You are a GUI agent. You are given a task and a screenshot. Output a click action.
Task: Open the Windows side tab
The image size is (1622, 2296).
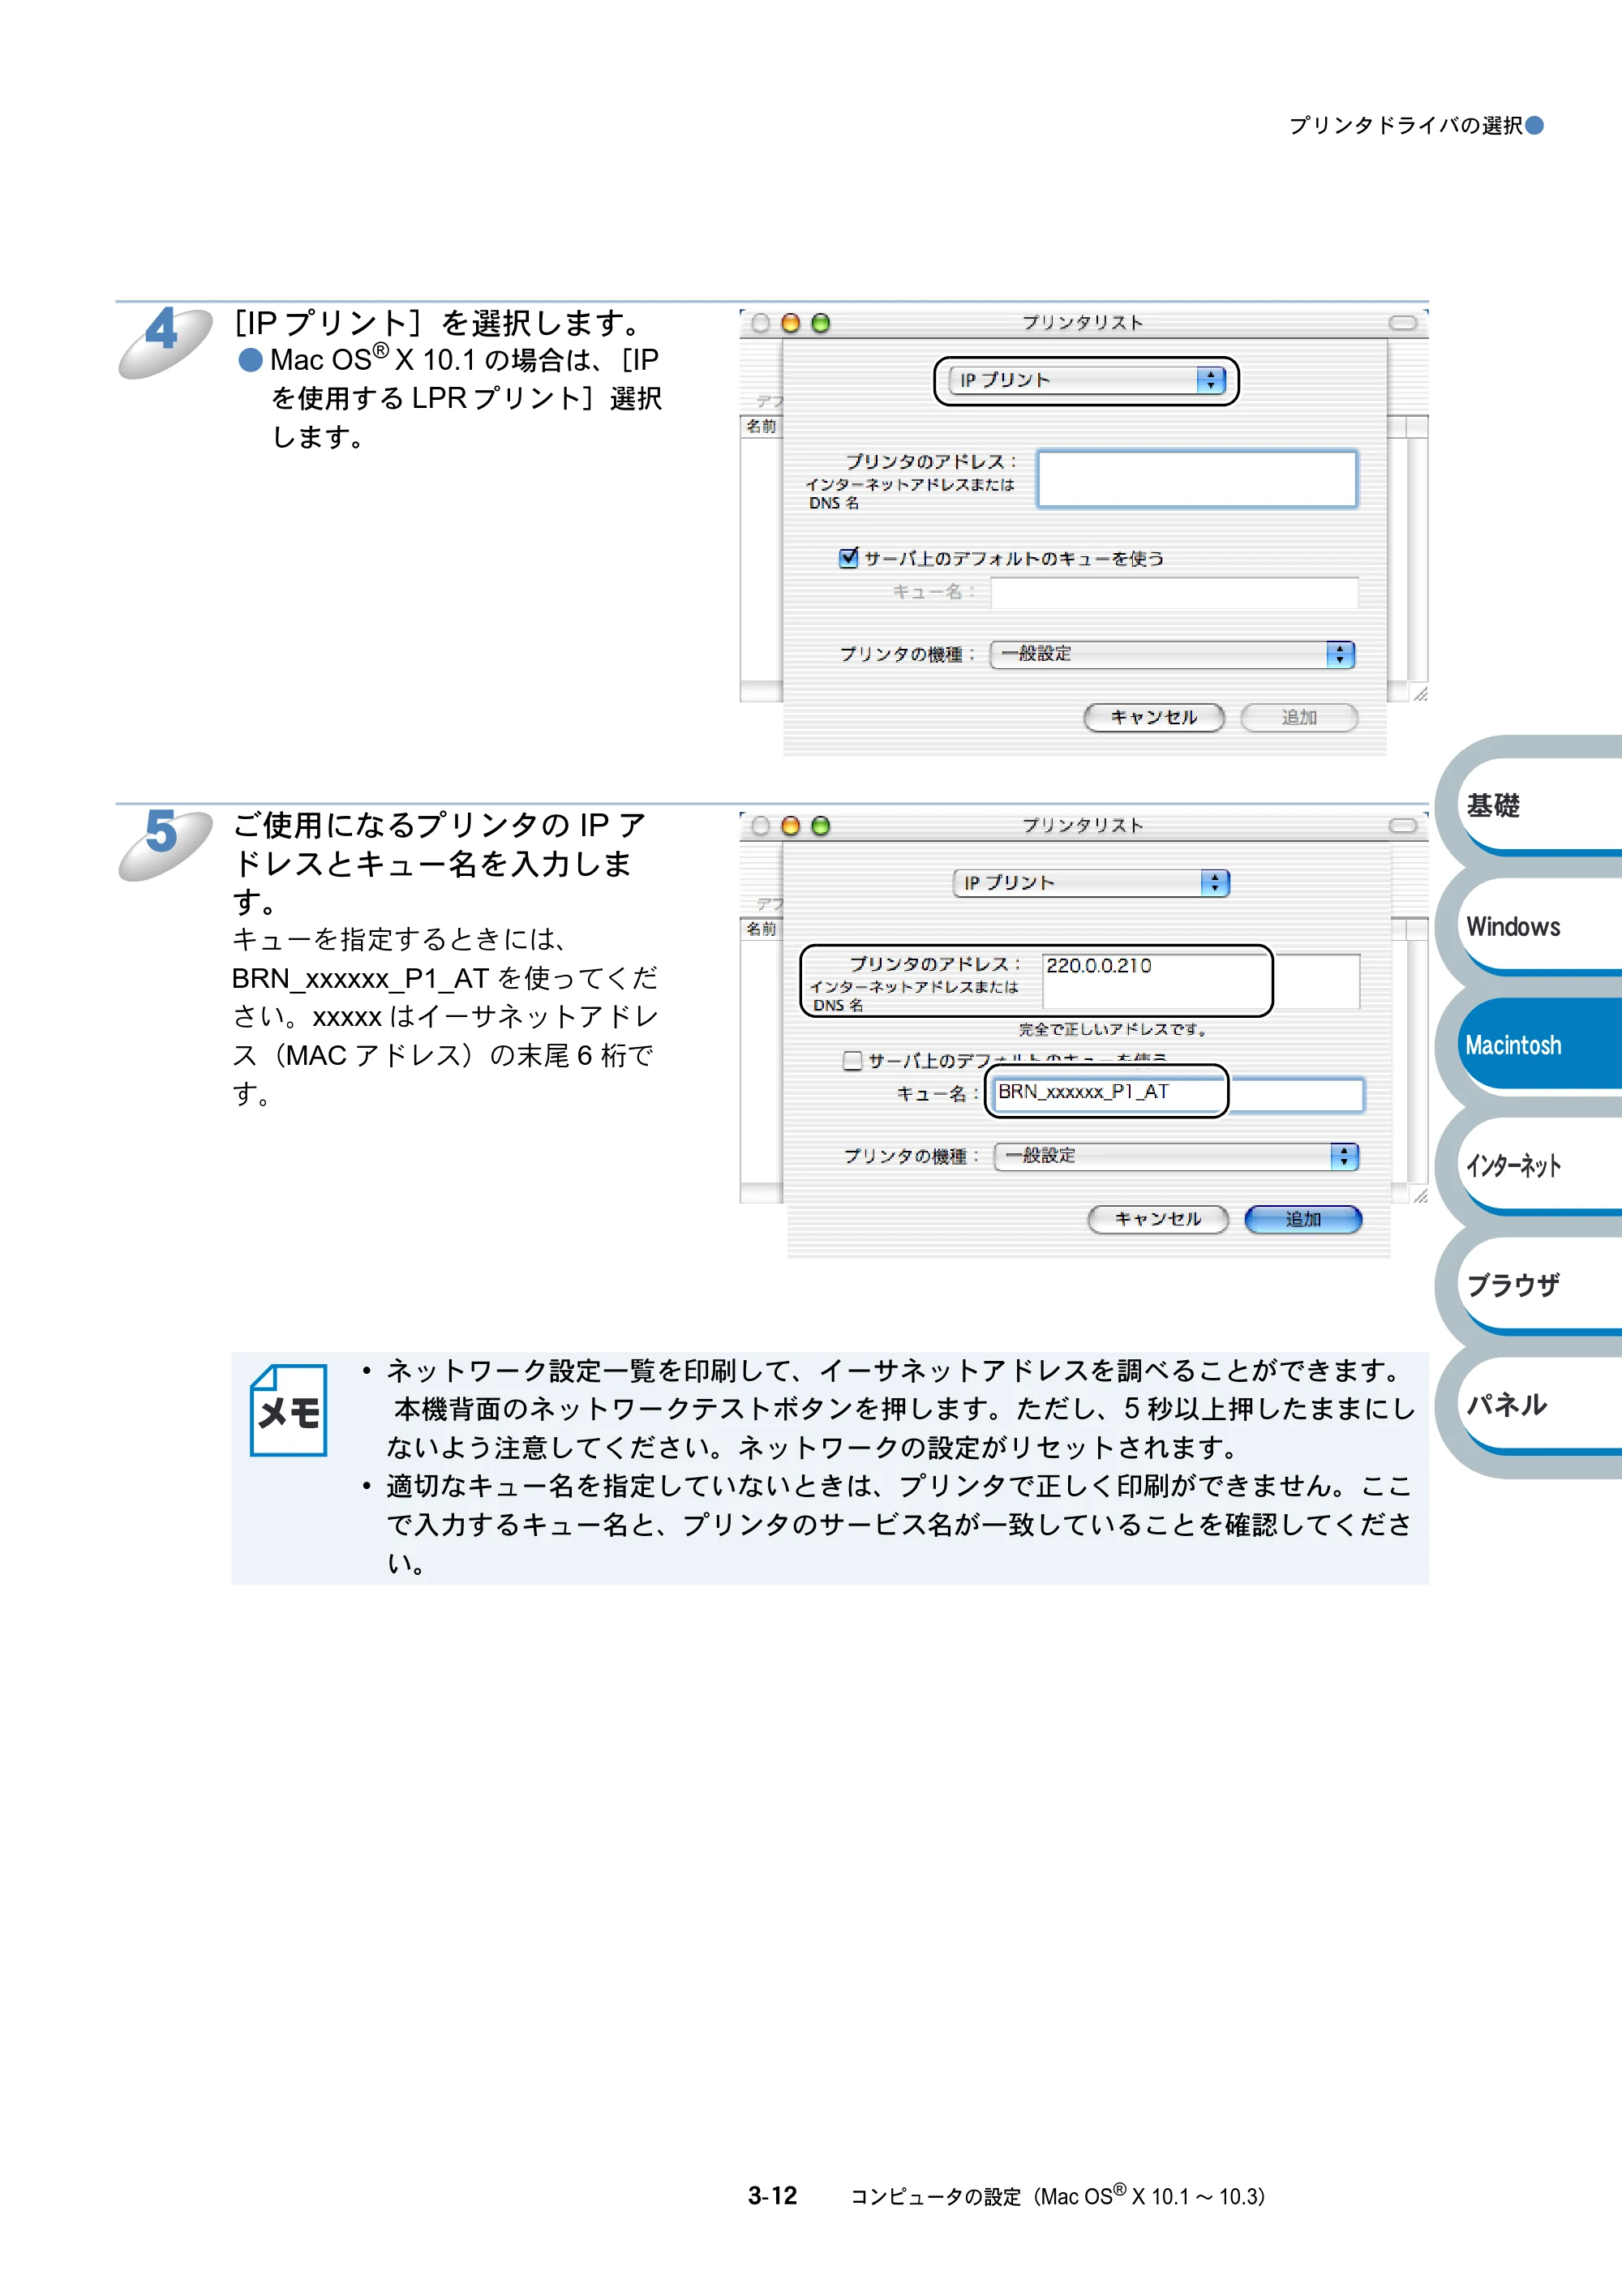[1538, 926]
